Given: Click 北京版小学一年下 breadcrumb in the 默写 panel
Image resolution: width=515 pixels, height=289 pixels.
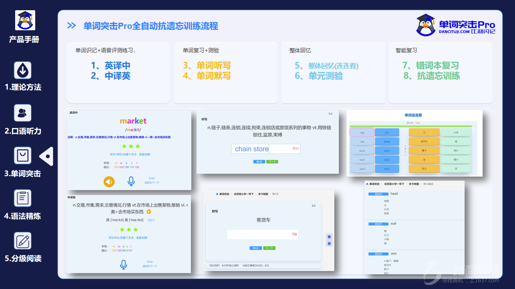Looking at the screenshot, I should click(x=244, y=194).
